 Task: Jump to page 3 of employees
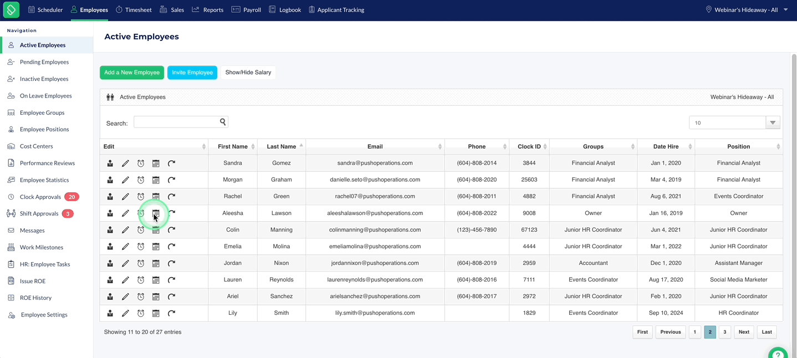pos(724,332)
